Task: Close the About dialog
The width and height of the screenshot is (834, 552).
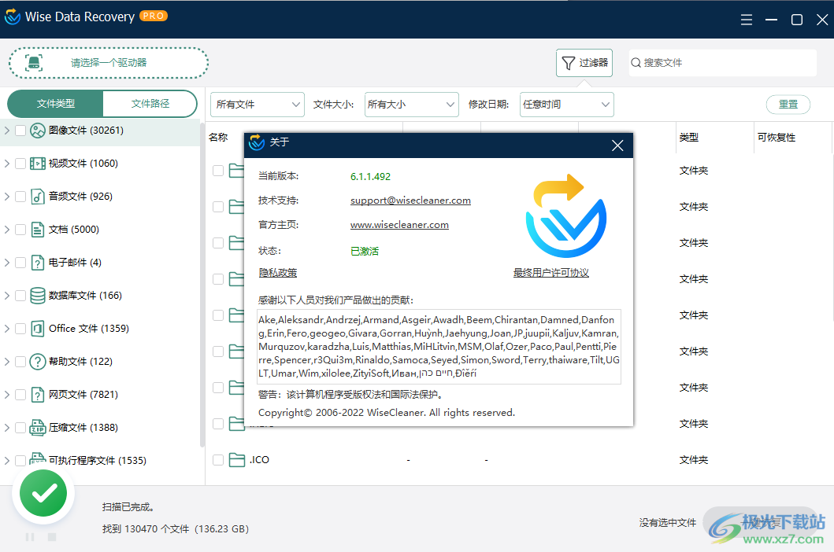Action: 617,145
